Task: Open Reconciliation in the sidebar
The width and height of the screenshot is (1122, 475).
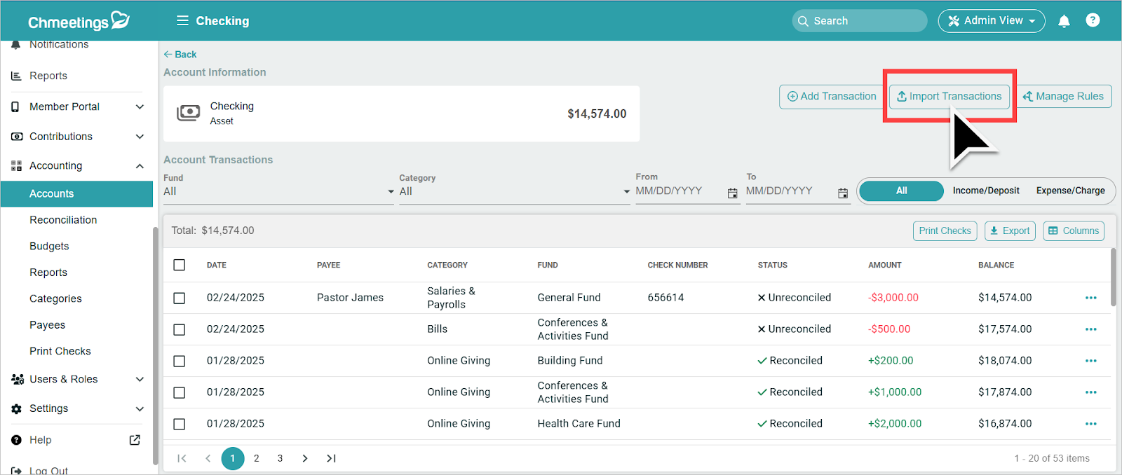Action: (63, 220)
